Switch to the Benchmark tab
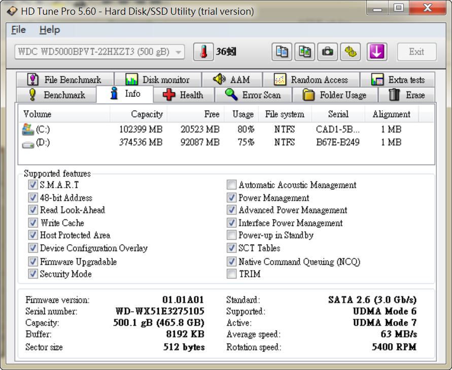The image size is (452, 370). [56, 95]
